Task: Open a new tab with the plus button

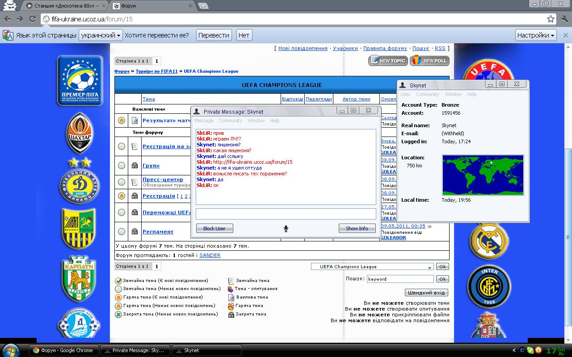Action: (x=204, y=6)
